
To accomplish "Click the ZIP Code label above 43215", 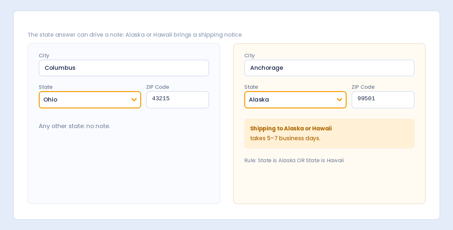I will tap(158, 87).
